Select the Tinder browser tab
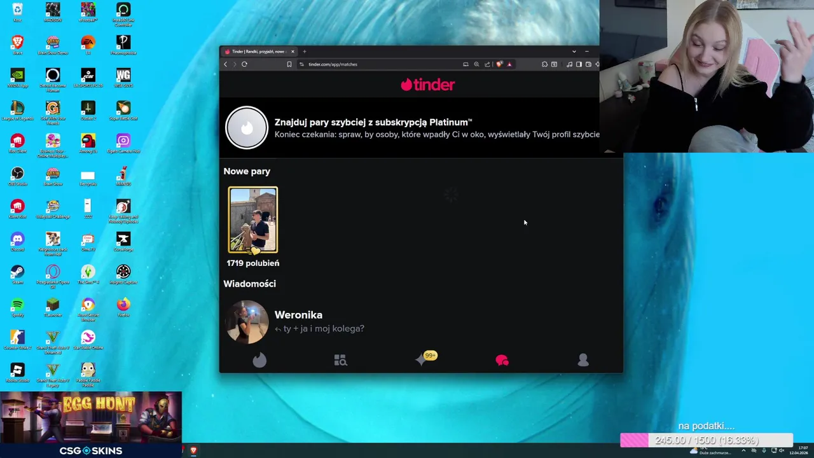Image resolution: width=814 pixels, height=458 pixels. (x=259, y=52)
